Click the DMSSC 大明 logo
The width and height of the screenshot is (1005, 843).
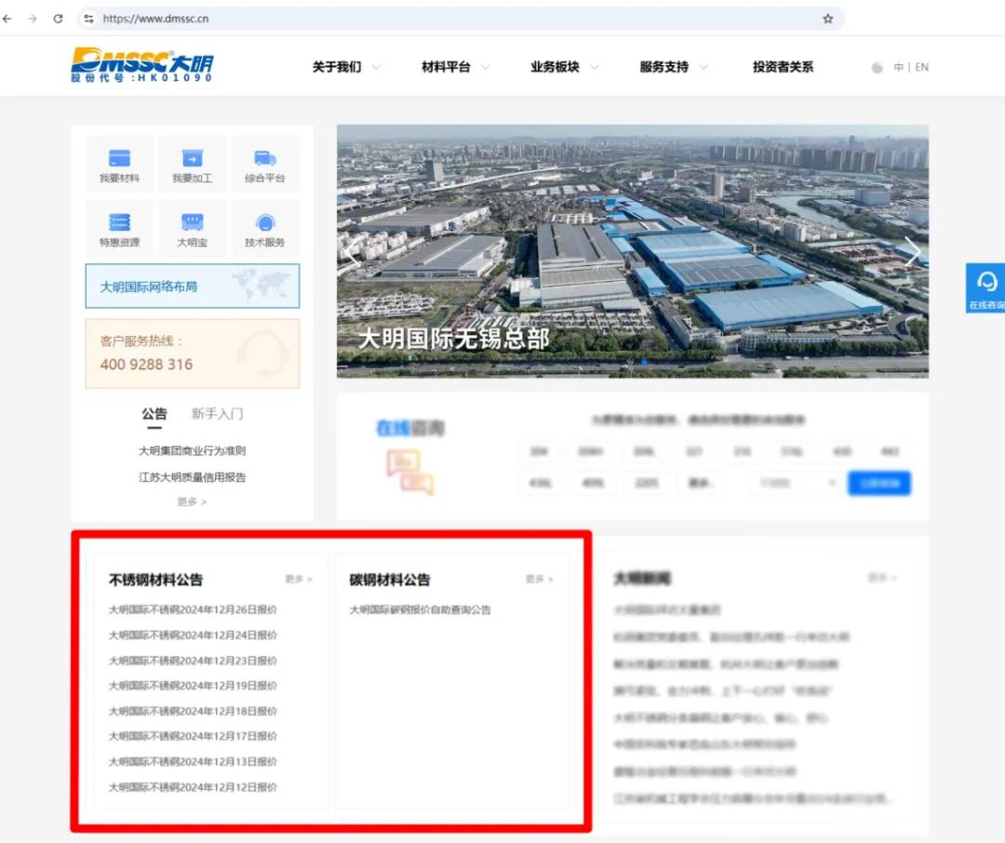pos(141,65)
